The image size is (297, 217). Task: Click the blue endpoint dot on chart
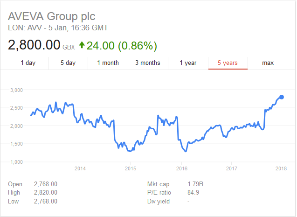coord(282,97)
